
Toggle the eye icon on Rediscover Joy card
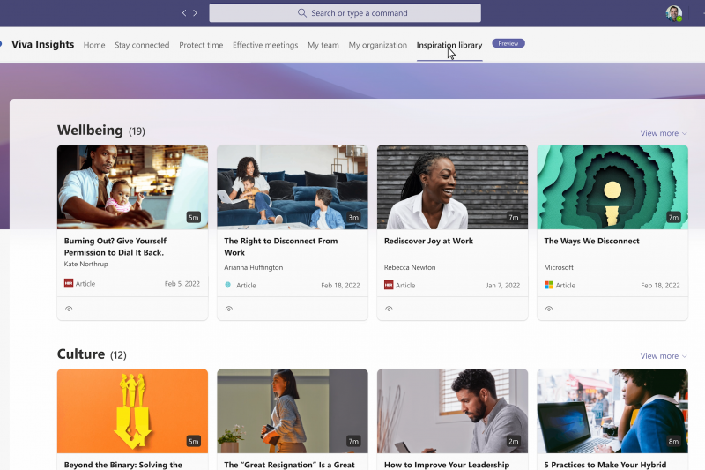[x=389, y=309]
